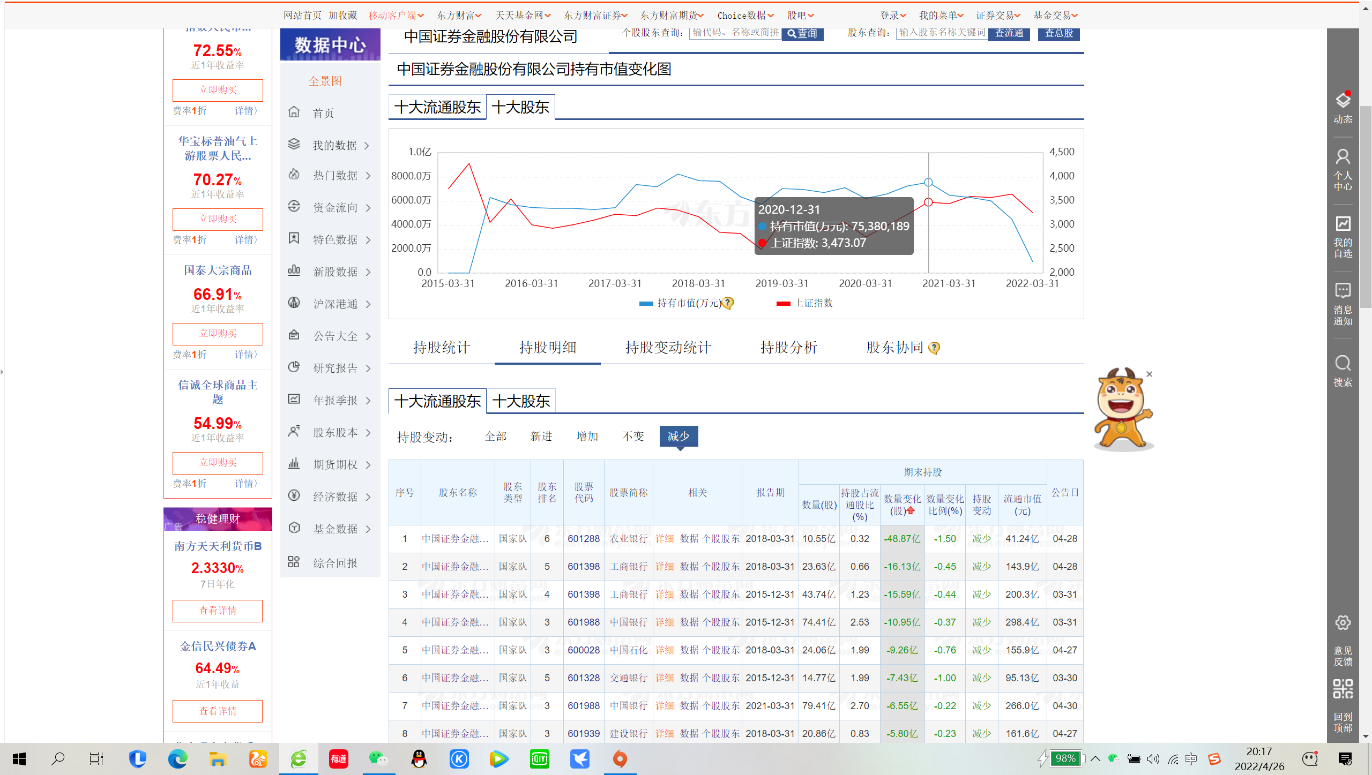The image size is (1372, 775).
Task: Click the 查总股 button
Action: click(x=1059, y=33)
